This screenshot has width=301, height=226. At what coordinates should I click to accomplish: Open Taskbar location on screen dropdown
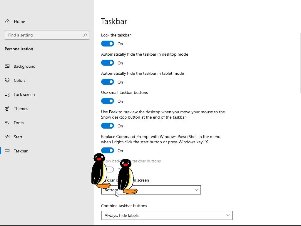coord(151,190)
